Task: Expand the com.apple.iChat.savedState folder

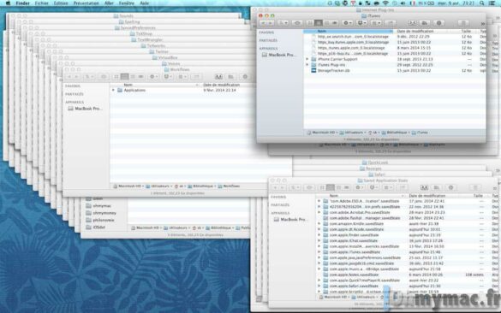Action: point(319,241)
